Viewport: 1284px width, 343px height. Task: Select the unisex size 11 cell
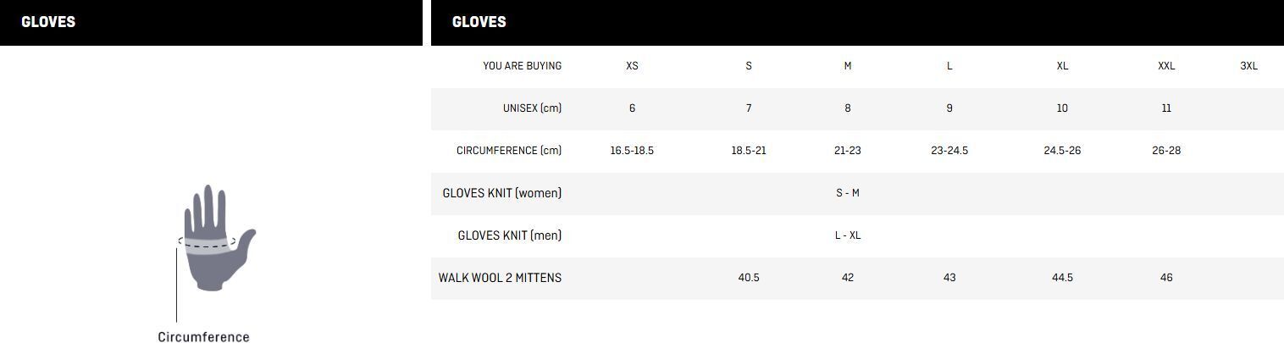[1166, 108]
